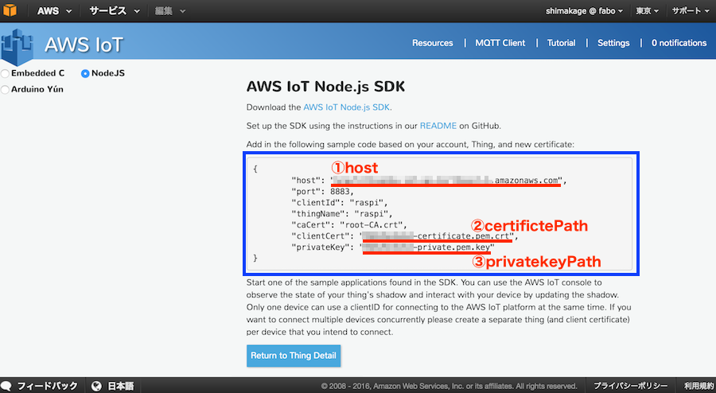Go to the Resources tab

click(432, 43)
